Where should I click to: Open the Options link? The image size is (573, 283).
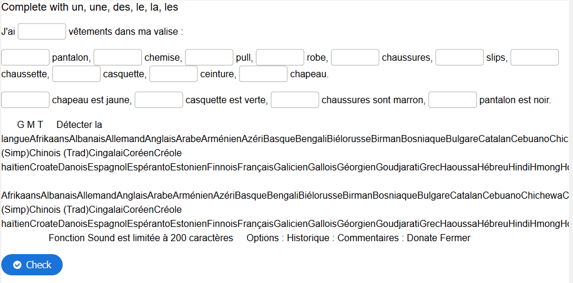(x=262, y=238)
